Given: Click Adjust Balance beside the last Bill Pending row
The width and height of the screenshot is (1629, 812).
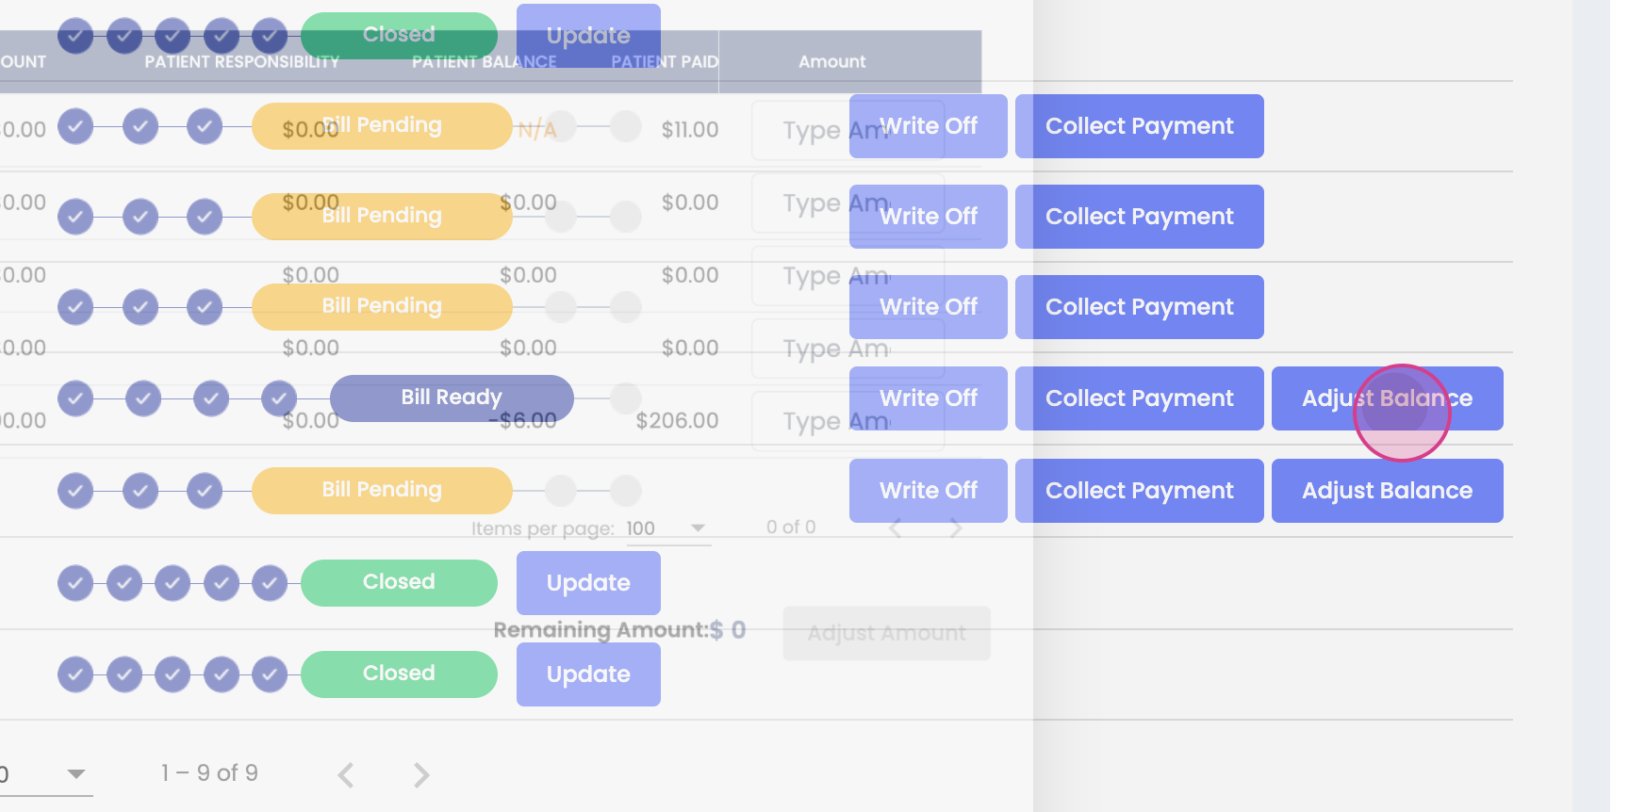Looking at the screenshot, I should pos(1387,491).
